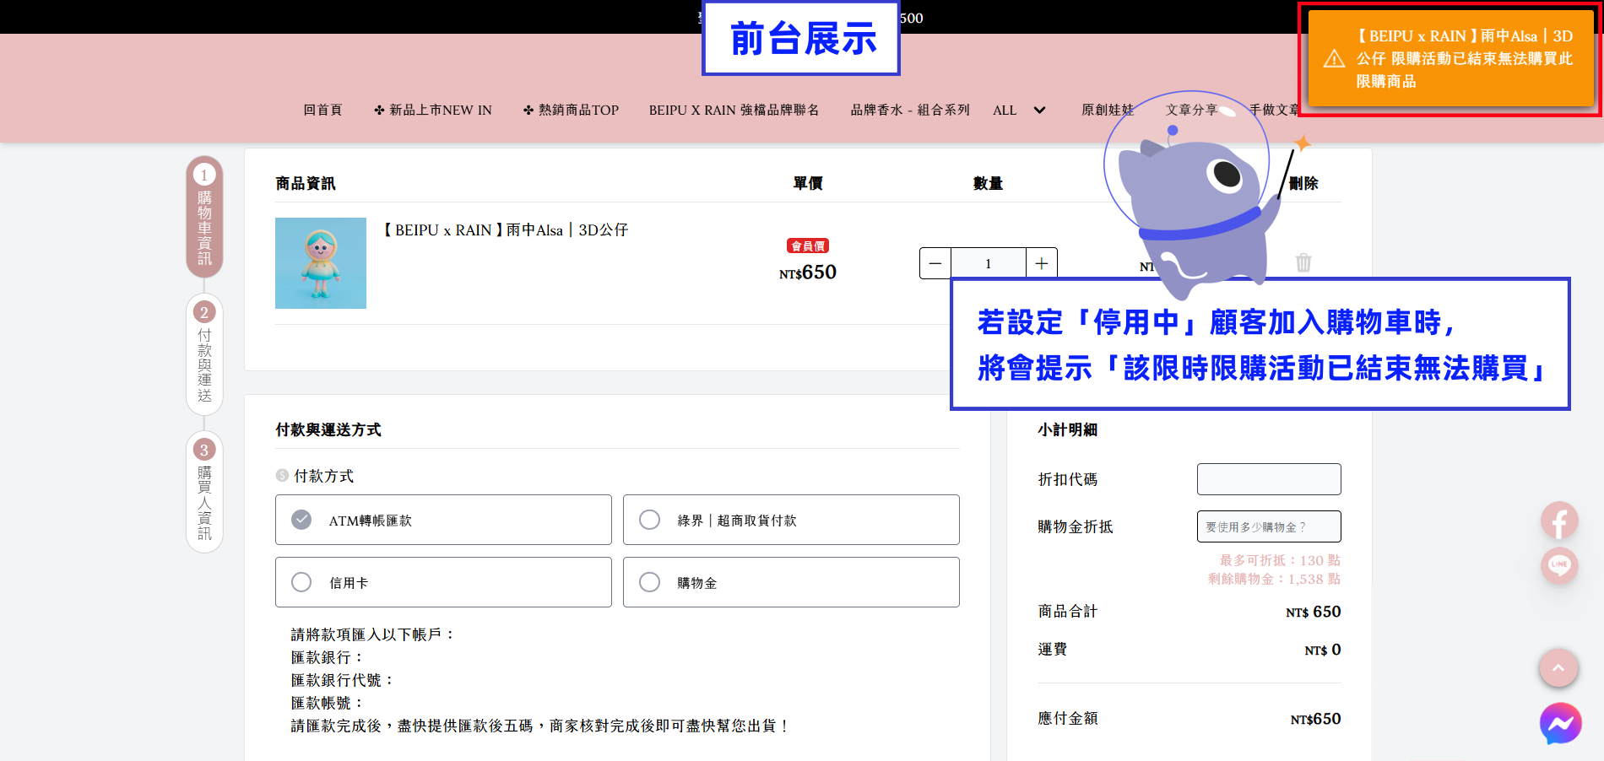Choose 購物金 as payment method

click(x=791, y=582)
